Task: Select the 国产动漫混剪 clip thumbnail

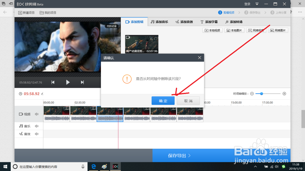Action: (x=142, y=44)
